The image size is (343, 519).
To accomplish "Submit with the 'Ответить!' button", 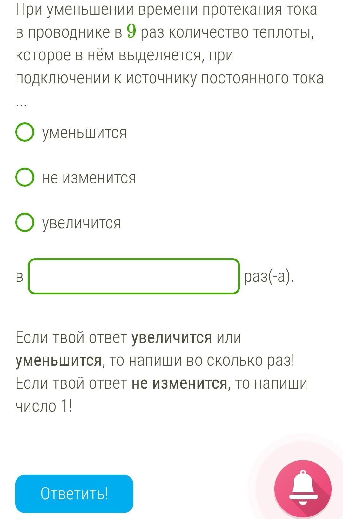I will (74, 494).
